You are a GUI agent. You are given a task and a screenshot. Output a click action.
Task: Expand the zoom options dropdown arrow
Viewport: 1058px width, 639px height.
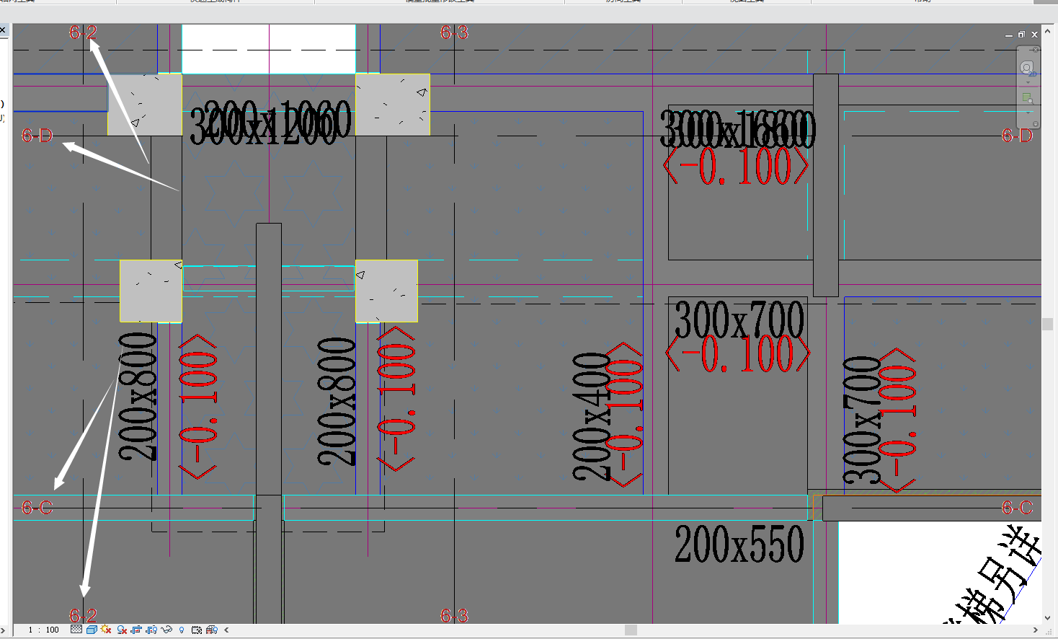point(1028,113)
